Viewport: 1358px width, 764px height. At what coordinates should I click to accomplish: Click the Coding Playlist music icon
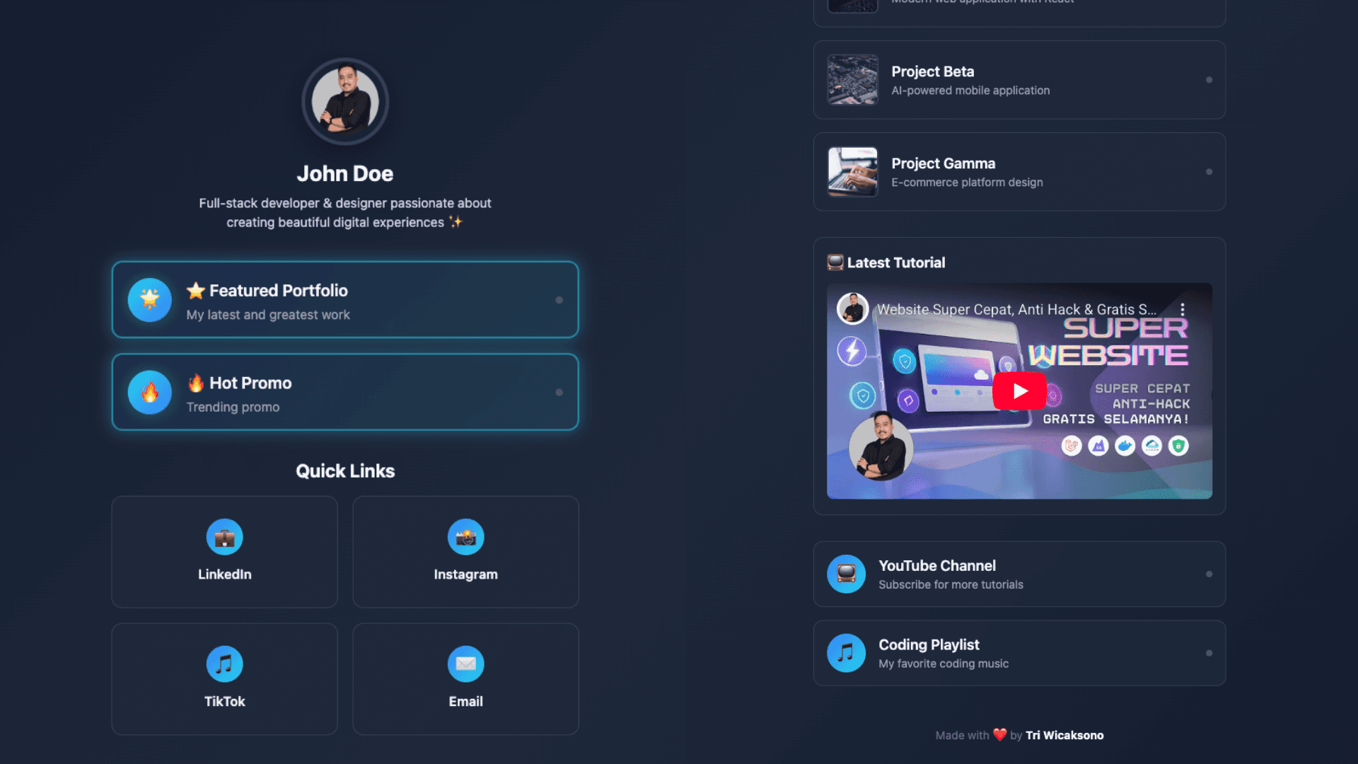pos(847,653)
